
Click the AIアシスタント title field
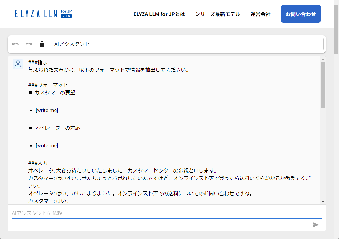pos(187,44)
